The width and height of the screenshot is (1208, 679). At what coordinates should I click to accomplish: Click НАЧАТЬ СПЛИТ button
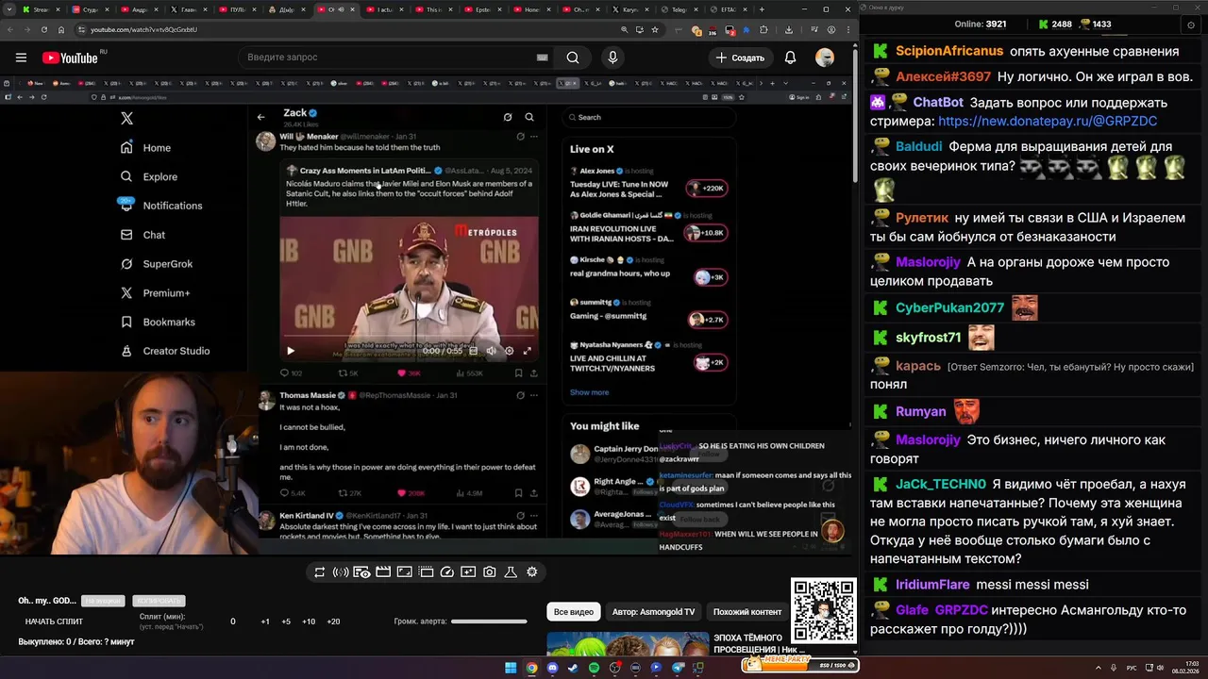tap(54, 621)
